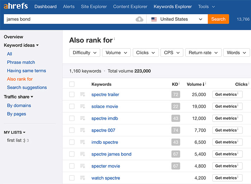This screenshot has height=184, width=251.
Task: Click the cloud upload icon in search bar
Action: [x=139, y=19]
